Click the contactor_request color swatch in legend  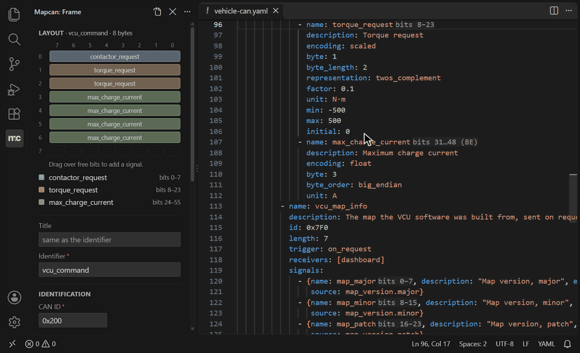41,177
